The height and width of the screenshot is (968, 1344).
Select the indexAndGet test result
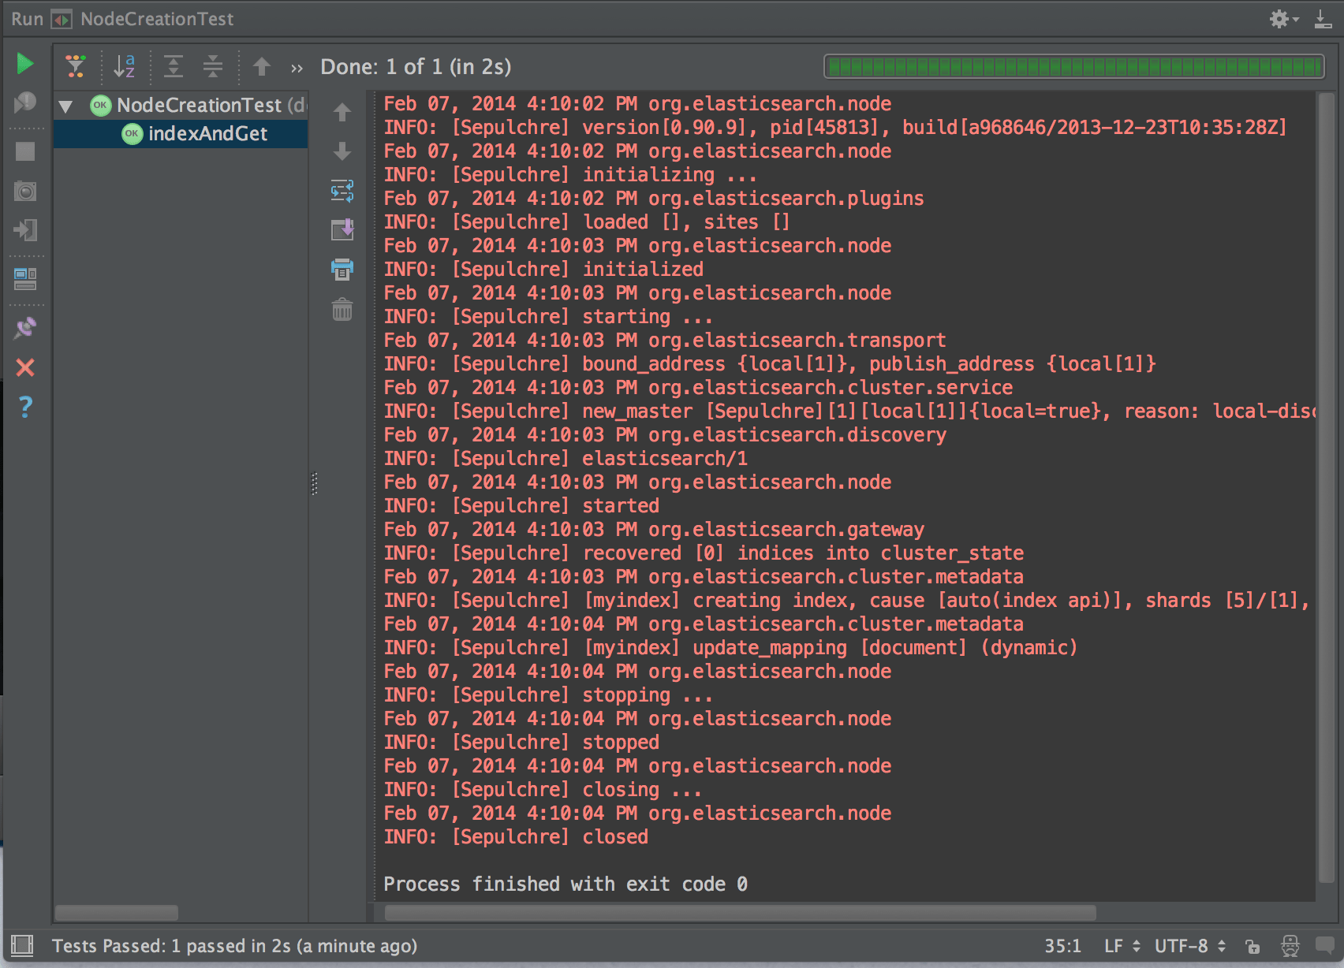207,134
